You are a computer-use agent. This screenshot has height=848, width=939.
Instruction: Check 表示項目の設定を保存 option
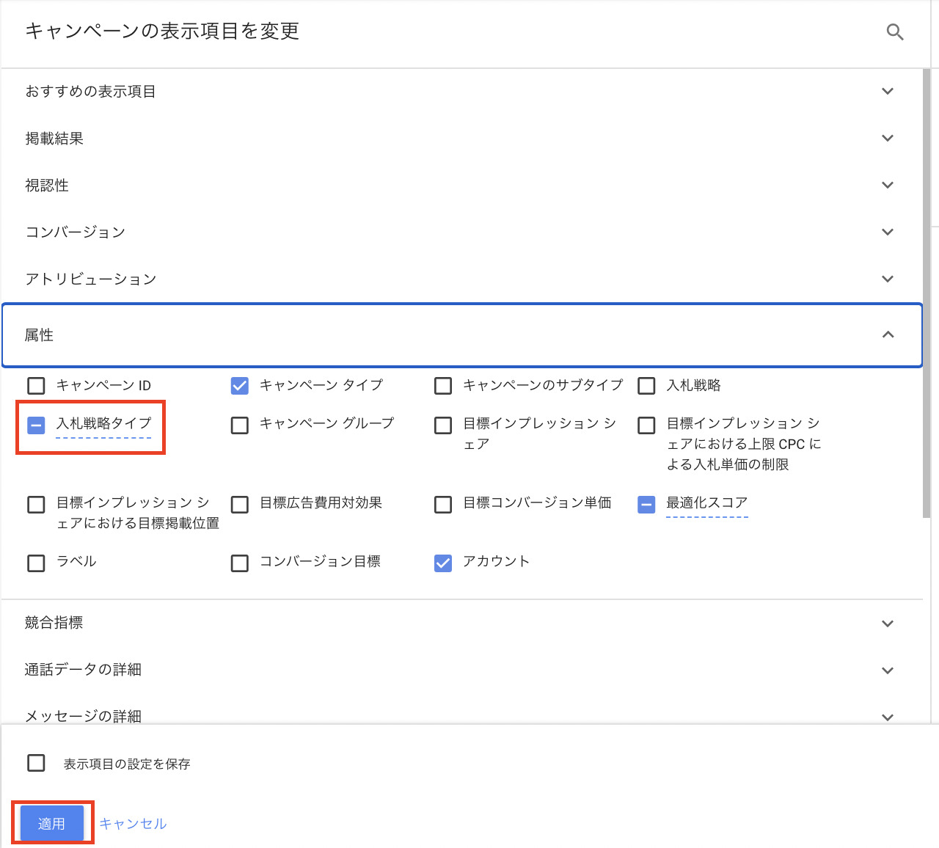(36, 763)
